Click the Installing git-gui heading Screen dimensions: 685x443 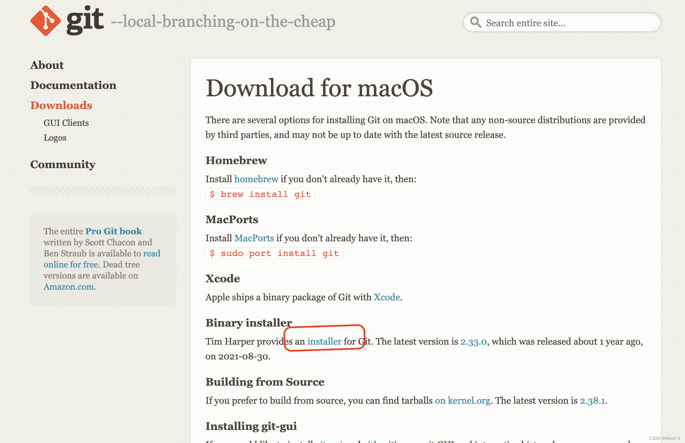click(x=251, y=426)
